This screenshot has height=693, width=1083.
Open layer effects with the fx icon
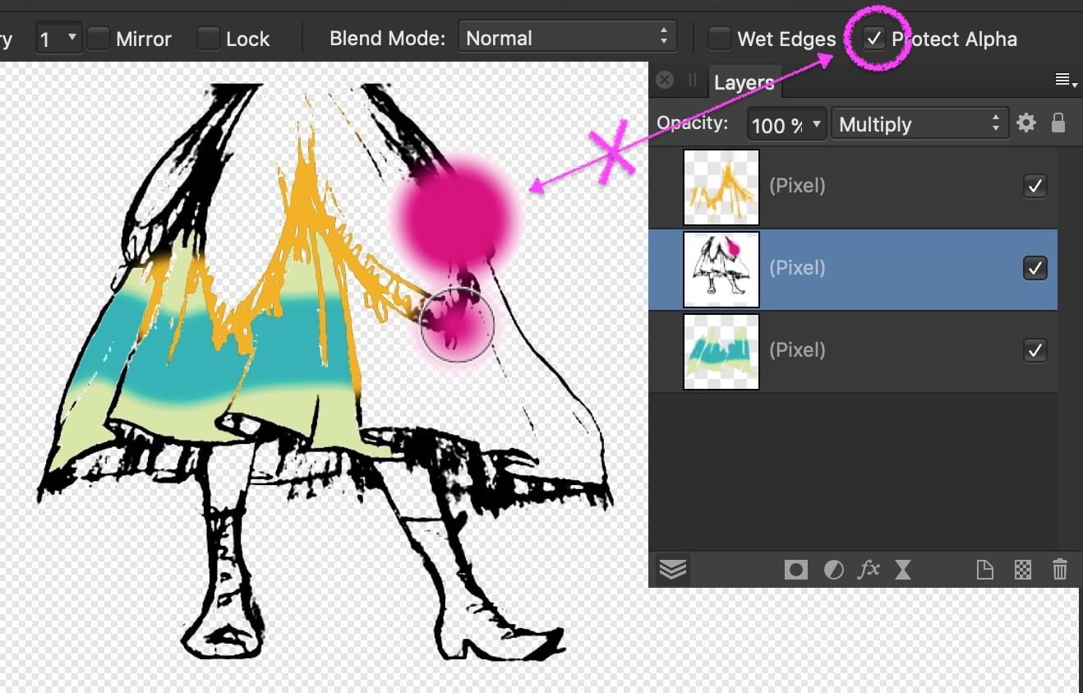(869, 569)
